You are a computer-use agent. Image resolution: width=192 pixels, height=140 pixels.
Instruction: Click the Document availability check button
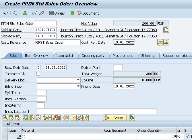[x=88, y=13]
